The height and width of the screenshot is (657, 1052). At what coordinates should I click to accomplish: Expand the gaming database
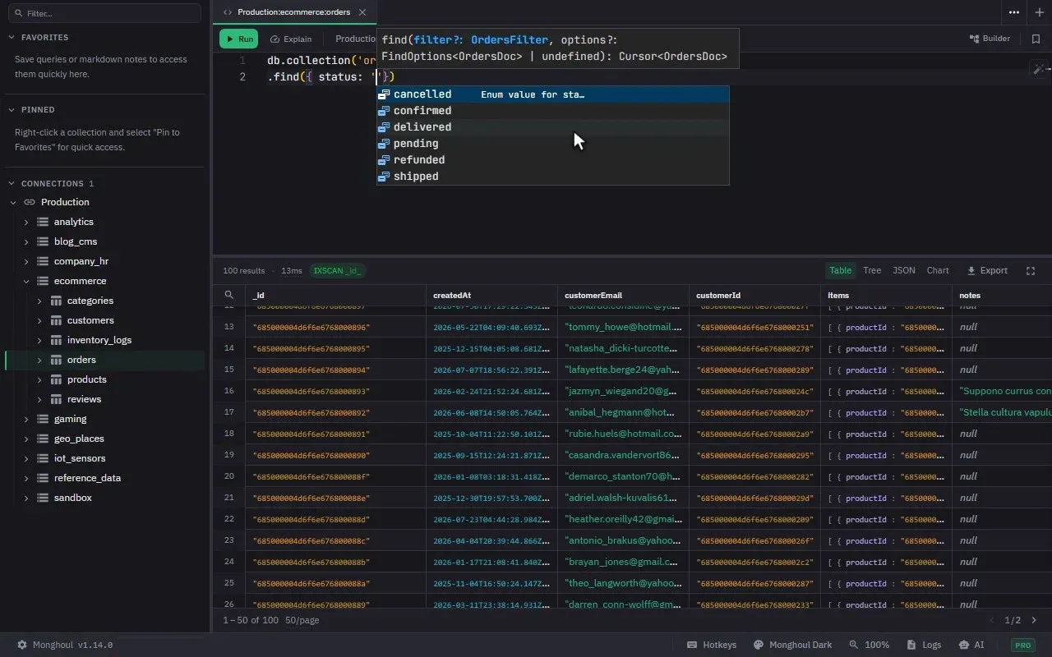pos(26,419)
